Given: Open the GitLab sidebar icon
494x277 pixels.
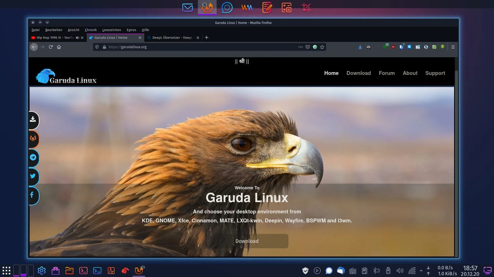Looking at the screenshot, I should click(33, 138).
